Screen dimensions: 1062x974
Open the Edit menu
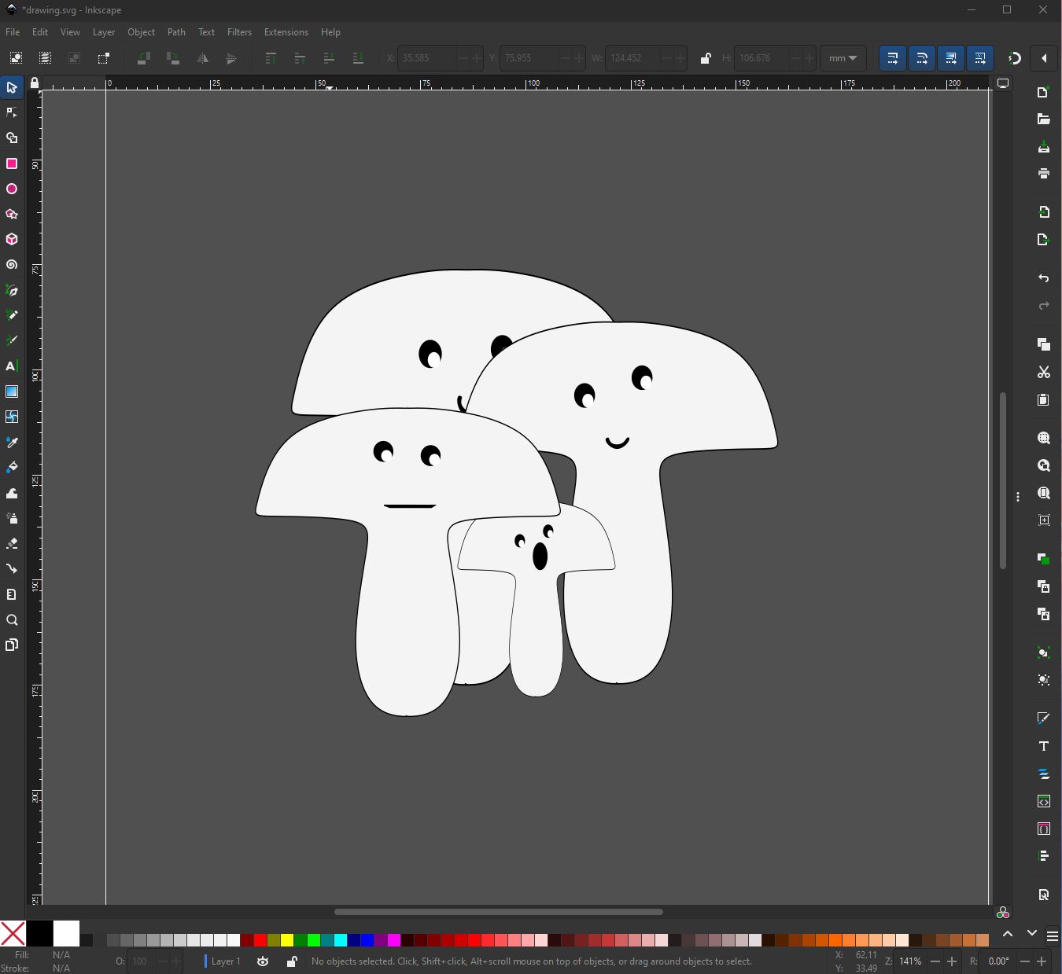tap(40, 32)
